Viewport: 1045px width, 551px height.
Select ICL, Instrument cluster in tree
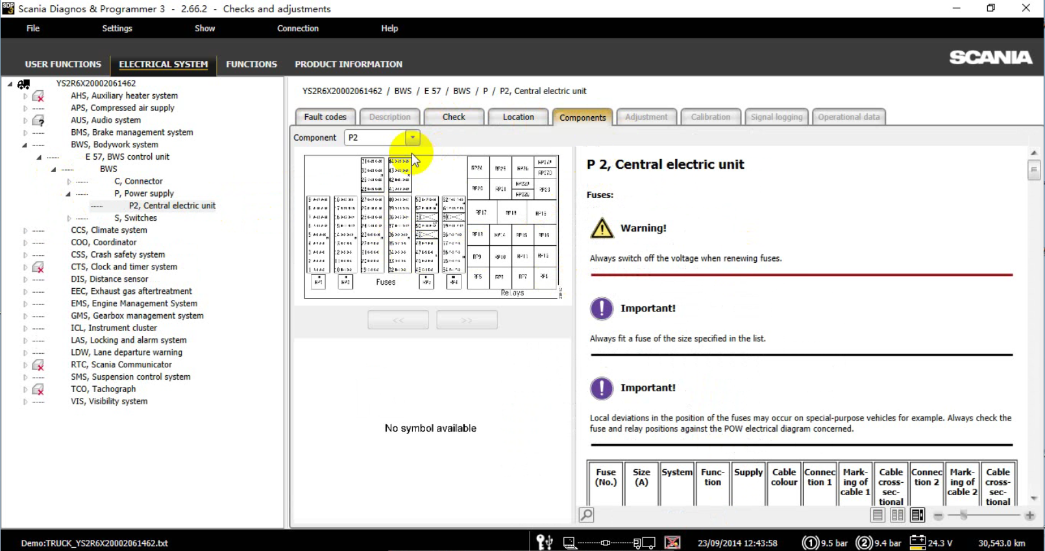click(x=114, y=328)
